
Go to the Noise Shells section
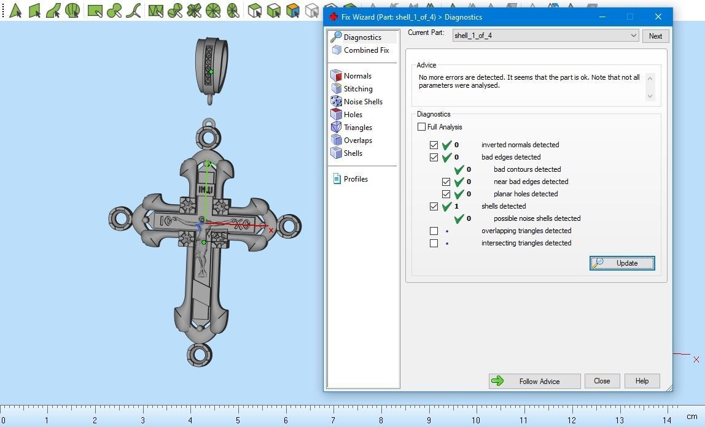tap(363, 101)
